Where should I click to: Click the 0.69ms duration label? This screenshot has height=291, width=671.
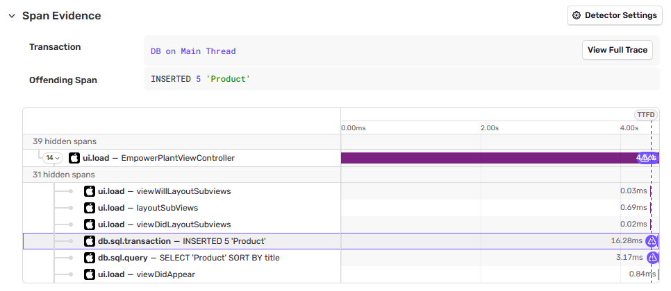[633, 208]
